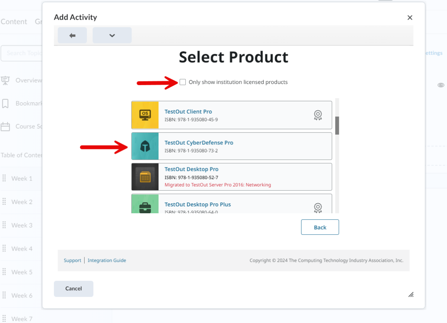Click the certification badge on Desktop Pro Plus
The height and width of the screenshot is (323, 447).
click(x=318, y=208)
